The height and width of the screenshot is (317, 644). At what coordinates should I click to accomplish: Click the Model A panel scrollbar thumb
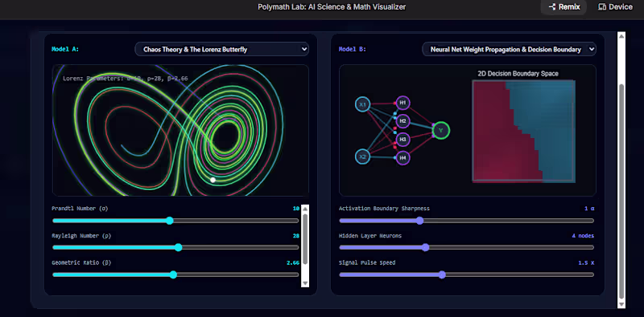pyautogui.click(x=305, y=240)
